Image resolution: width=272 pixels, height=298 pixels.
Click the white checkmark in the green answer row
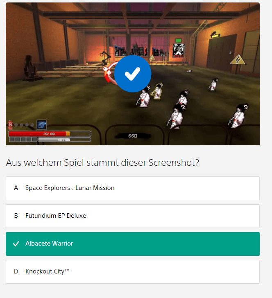click(16, 244)
